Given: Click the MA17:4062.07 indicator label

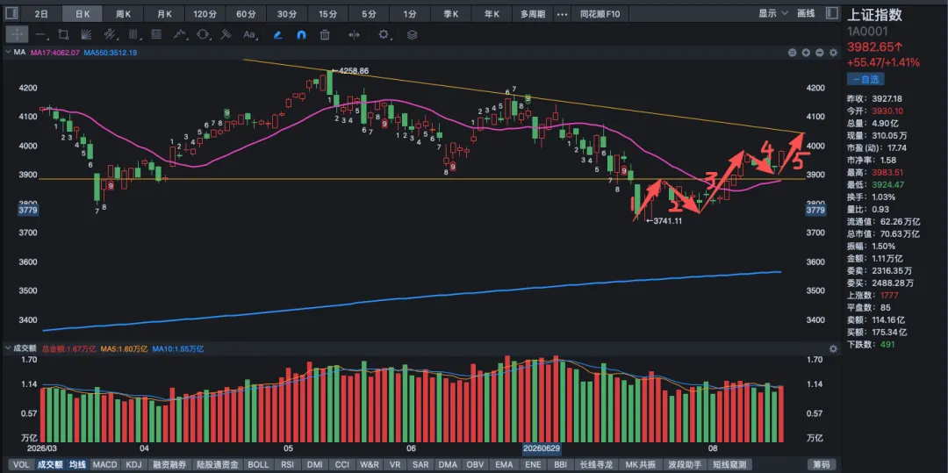Looking at the screenshot, I should click(x=55, y=53).
